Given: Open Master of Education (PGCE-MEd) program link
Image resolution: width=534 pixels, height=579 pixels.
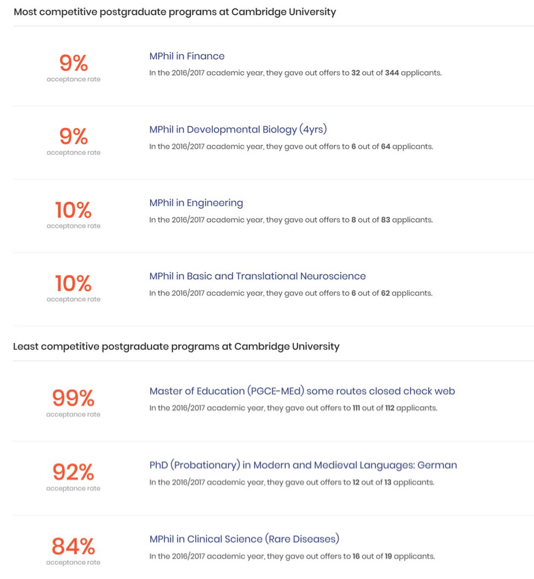Looking at the screenshot, I should click(x=302, y=391).
